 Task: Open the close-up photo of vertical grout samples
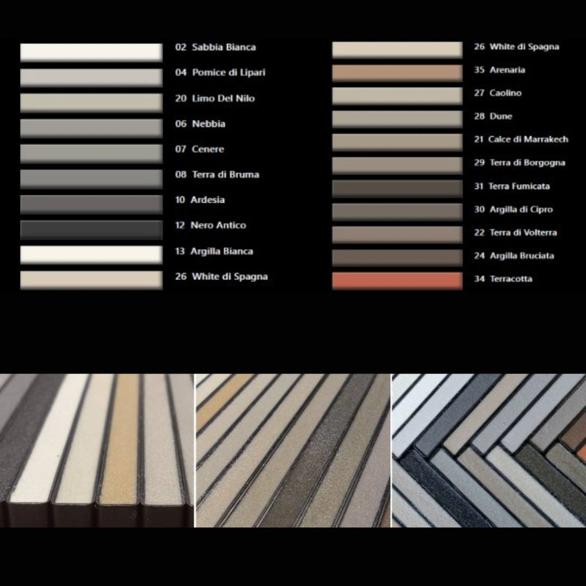click(97, 450)
